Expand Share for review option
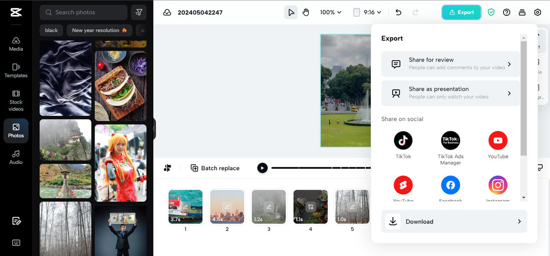 tap(450, 64)
